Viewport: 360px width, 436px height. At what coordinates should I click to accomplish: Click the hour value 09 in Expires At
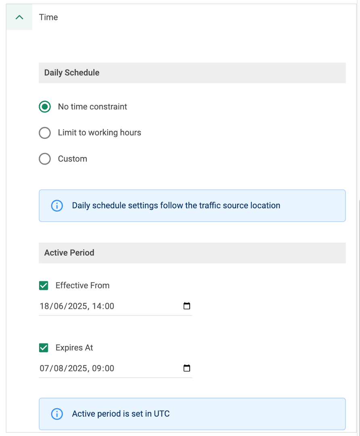97,369
